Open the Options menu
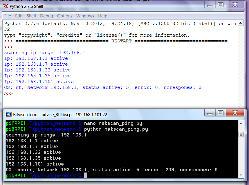The image size is (249, 185). [65, 16]
